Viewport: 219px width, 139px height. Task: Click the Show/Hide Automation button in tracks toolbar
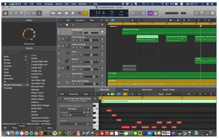click(102, 20)
